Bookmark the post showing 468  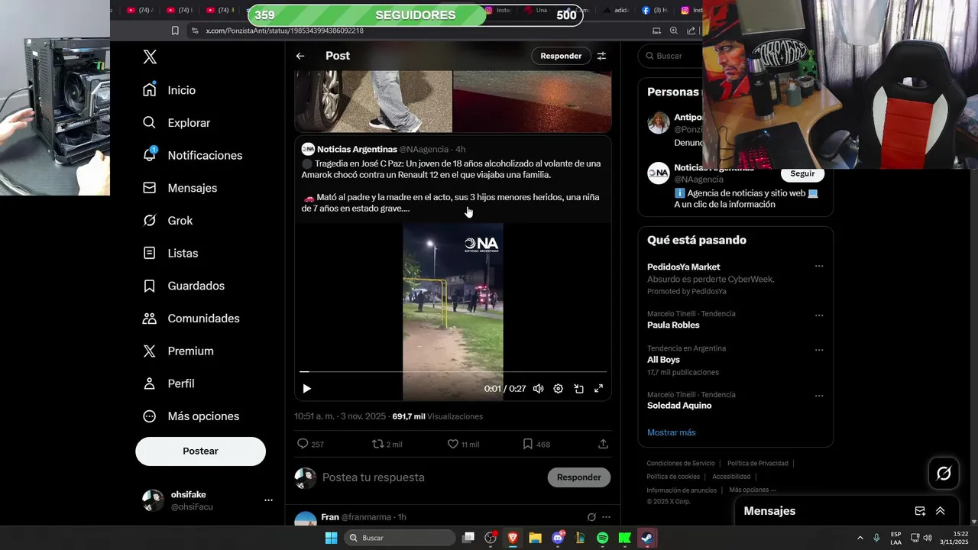click(x=527, y=444)
